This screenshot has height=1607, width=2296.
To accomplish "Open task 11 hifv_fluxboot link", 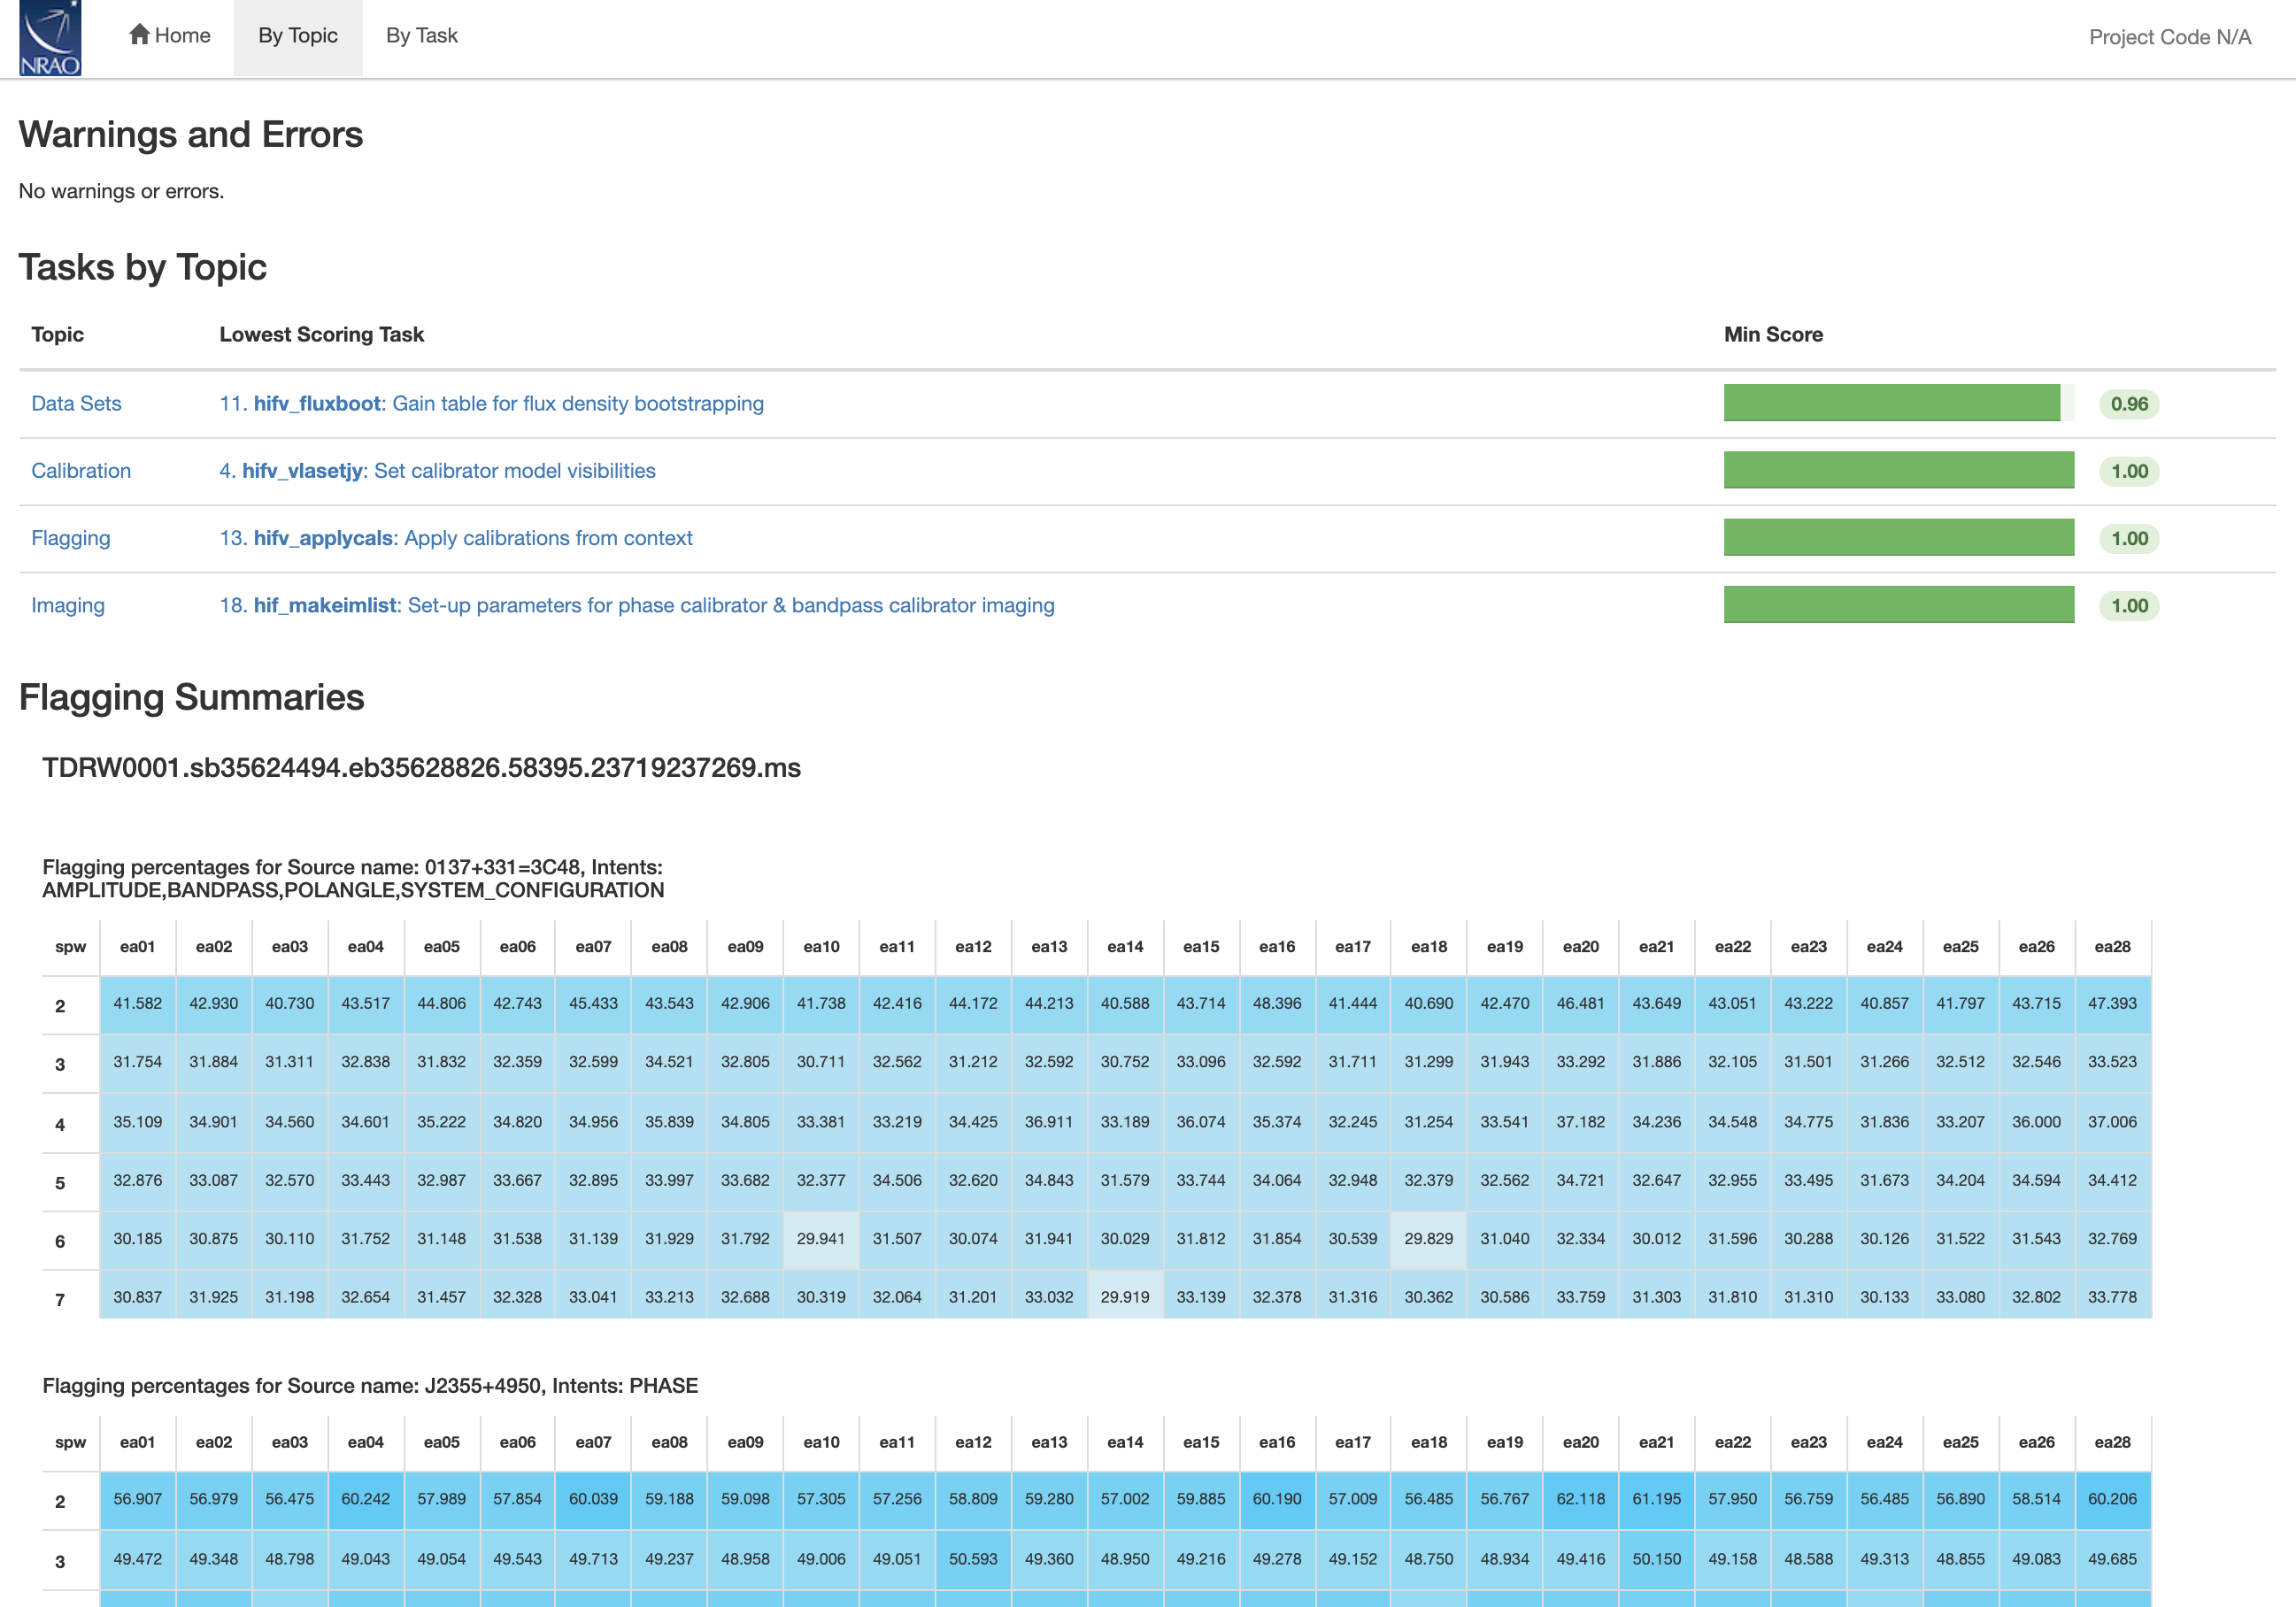I will (491, 403).
